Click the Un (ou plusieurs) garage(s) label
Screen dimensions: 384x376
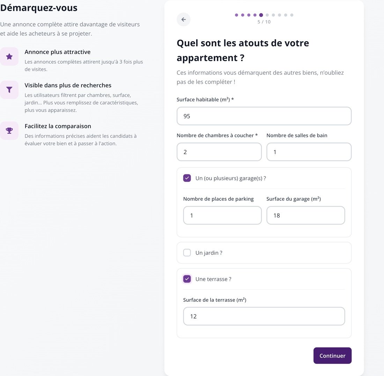(x=231, y=178)
